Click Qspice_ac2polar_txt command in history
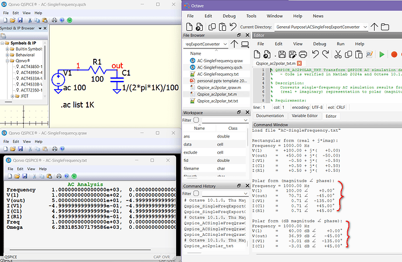402x262 pixels. pyautogui.click(x=209, y=246)
